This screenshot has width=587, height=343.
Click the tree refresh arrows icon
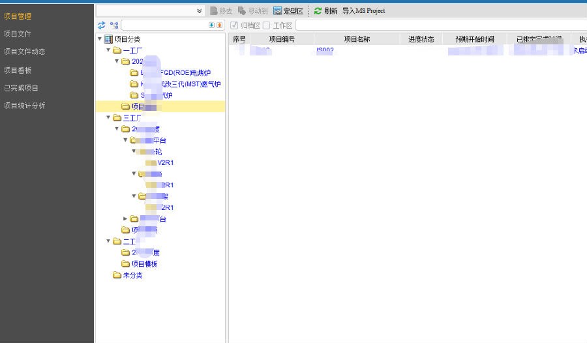pyautogui.click(x=101, y=25)
